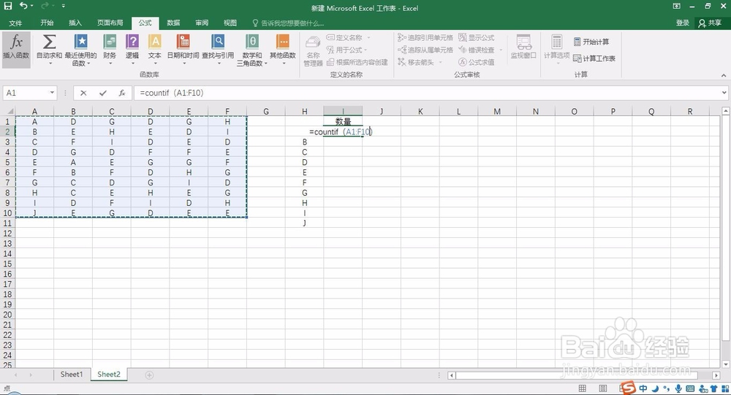
Task: Switch to Page Layout view icon in status bar
Action: coord(602,388)
